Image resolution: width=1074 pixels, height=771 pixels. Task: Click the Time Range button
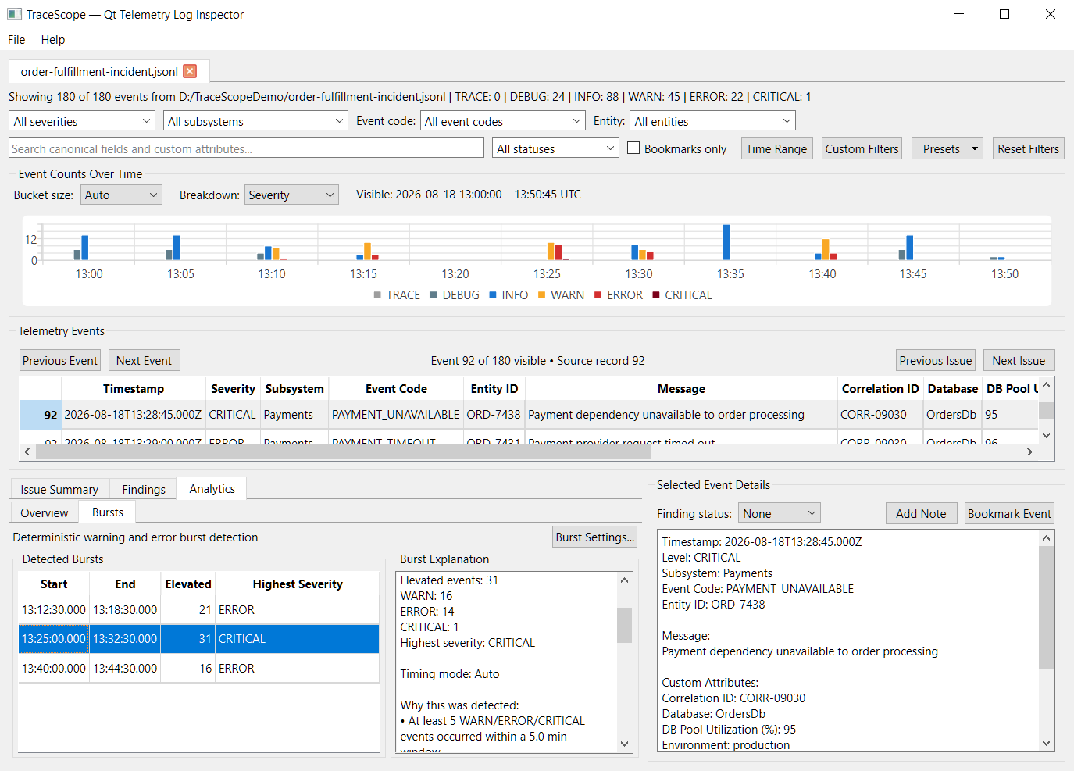coord(776,148)
